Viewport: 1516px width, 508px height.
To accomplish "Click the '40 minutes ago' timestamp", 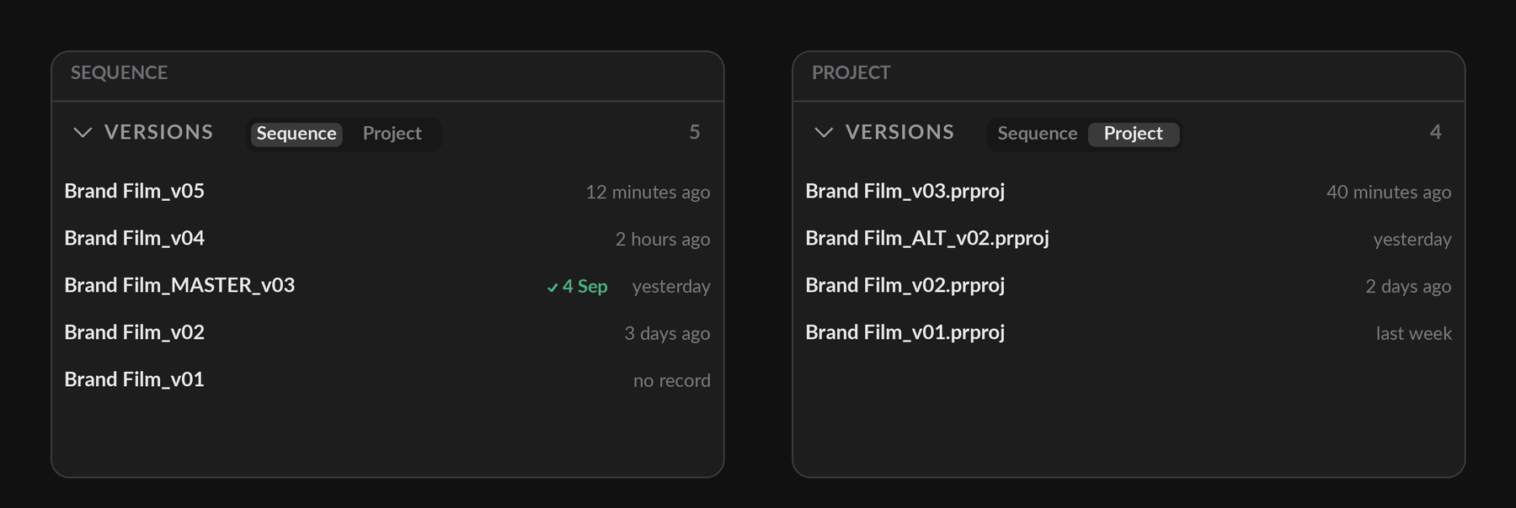I will pos(1389,193).
